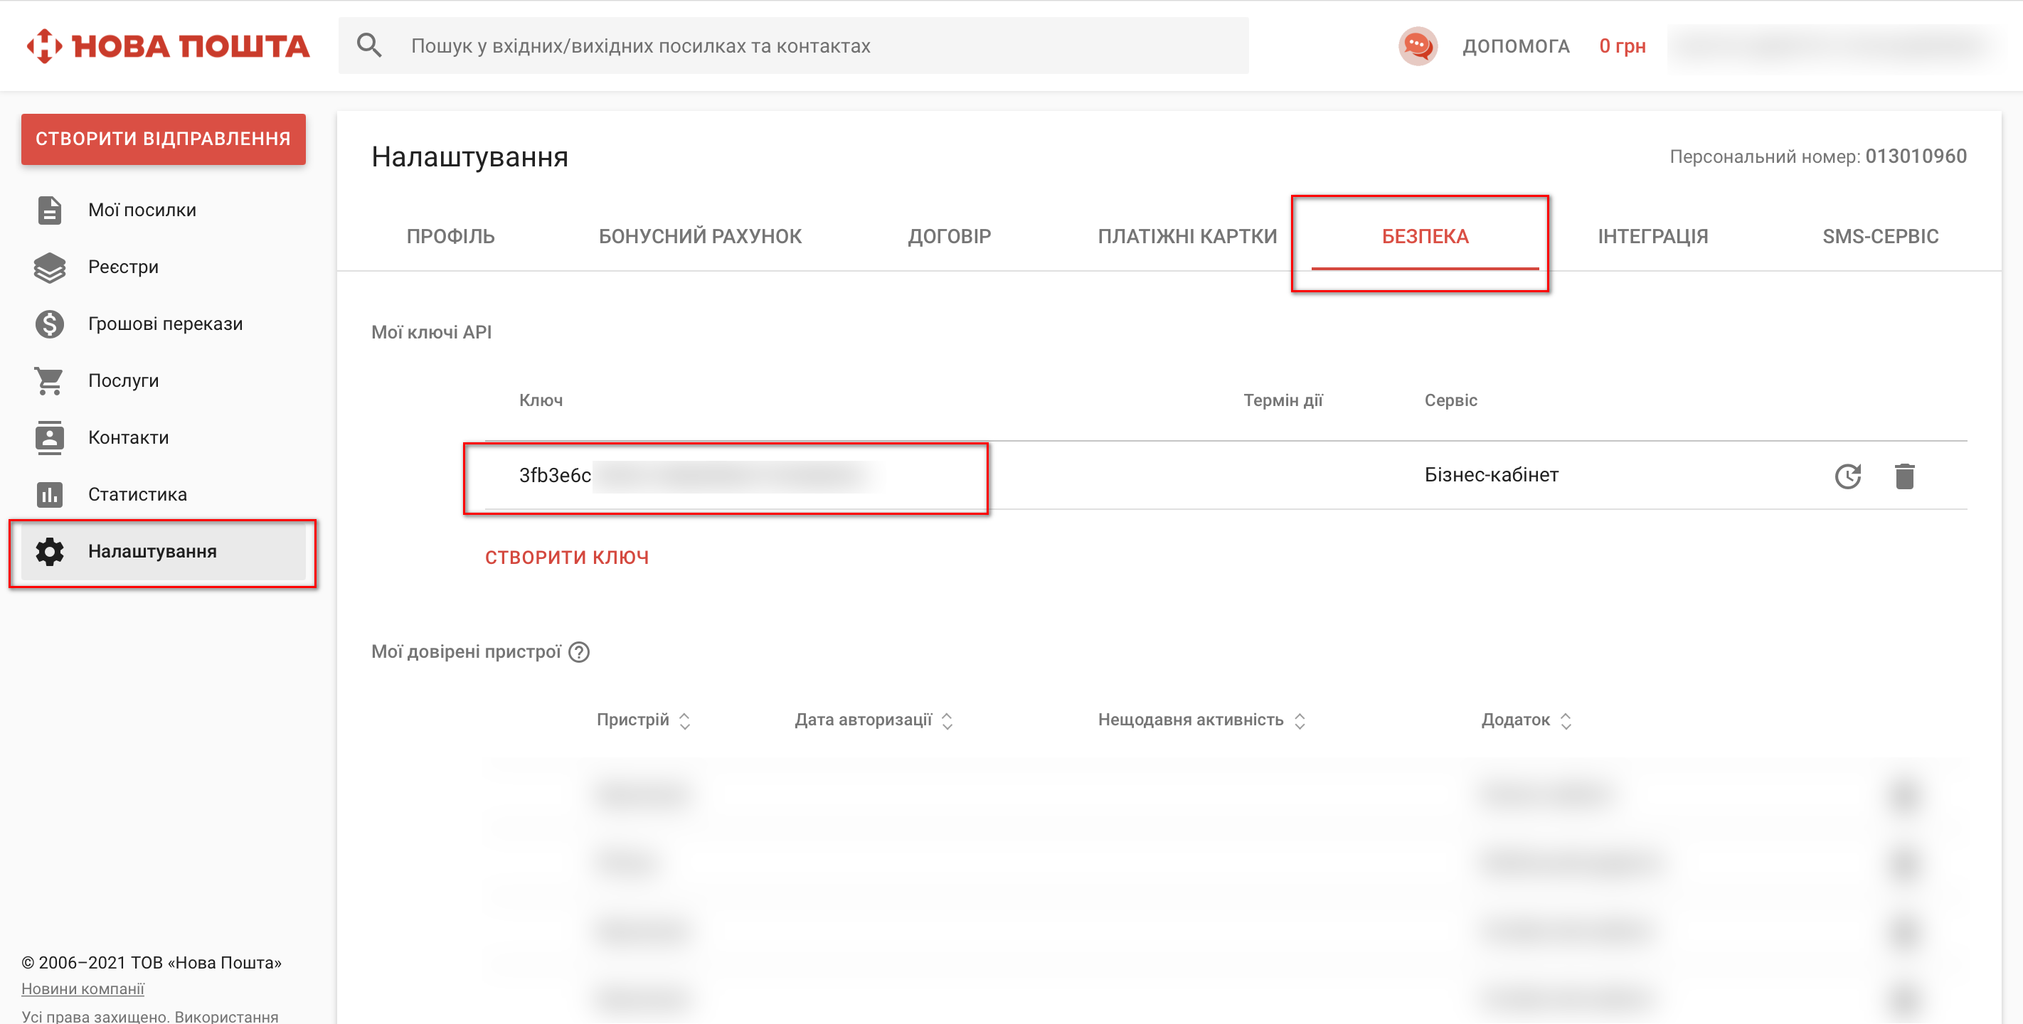Image resolution: width=2023 pixels, height=1024 pixels.
Task: Click the Статистика chart icon
Action: click(x=50, y=495)
